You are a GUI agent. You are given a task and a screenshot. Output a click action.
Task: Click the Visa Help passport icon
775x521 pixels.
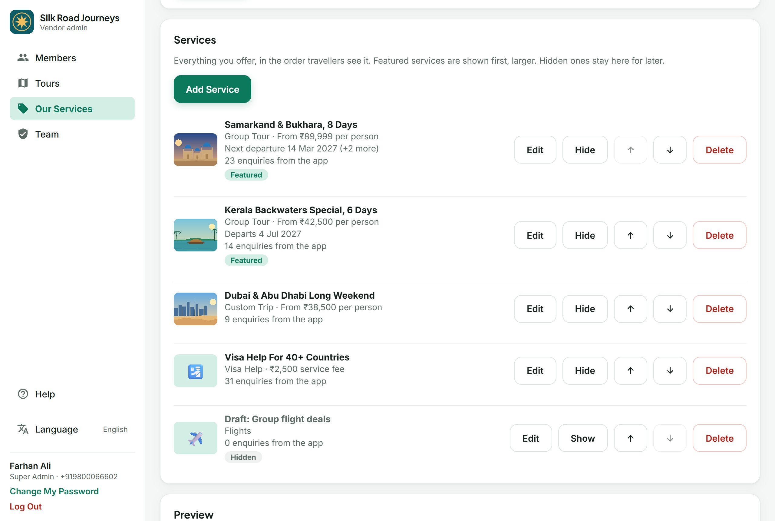coord(196,371)
